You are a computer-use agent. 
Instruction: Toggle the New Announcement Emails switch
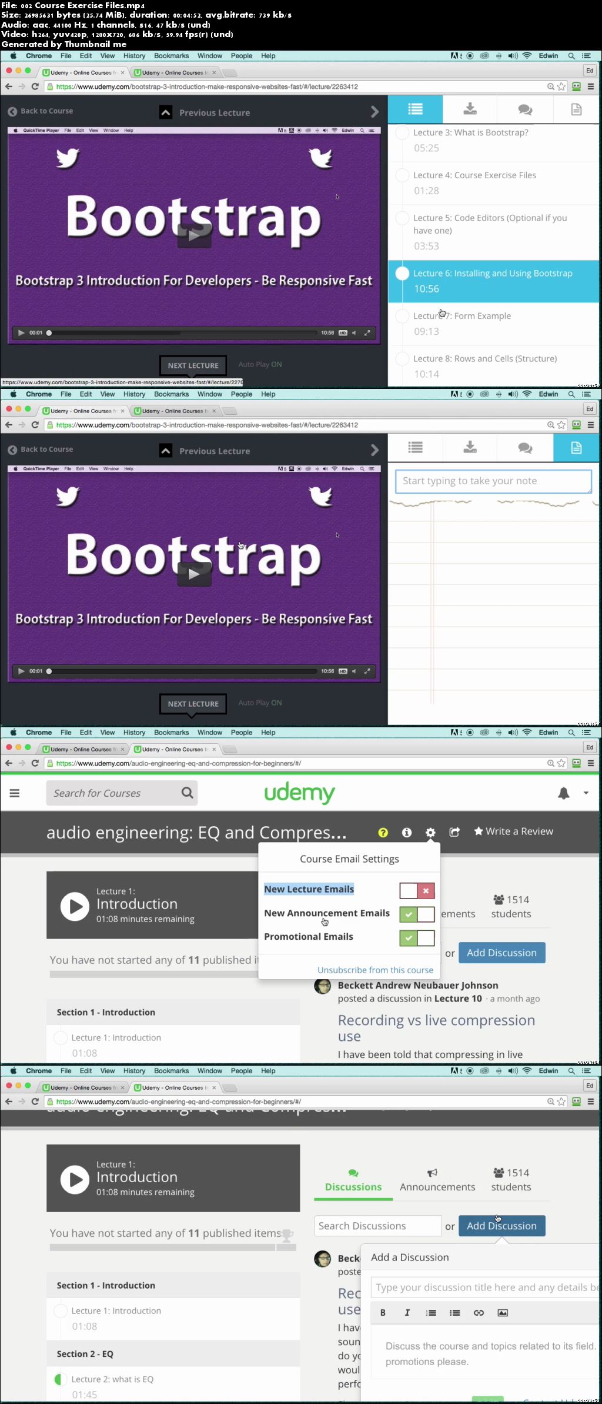point(417,914)
